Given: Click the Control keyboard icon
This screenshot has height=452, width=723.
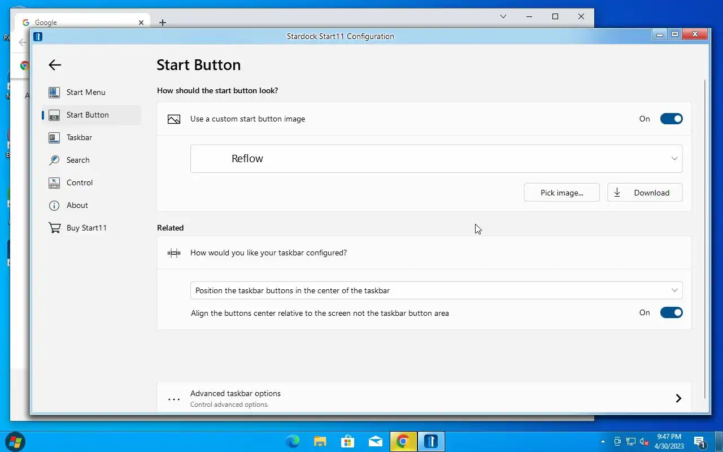Looking at the screenshot, I should 54,182.
